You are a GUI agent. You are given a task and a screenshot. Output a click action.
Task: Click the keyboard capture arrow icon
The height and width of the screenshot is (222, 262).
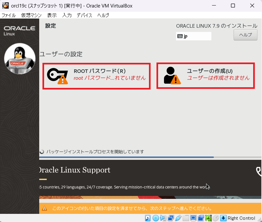[x=223, y=218]
